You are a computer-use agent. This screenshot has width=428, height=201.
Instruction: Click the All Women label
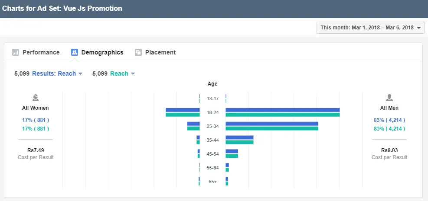point(36,108)
